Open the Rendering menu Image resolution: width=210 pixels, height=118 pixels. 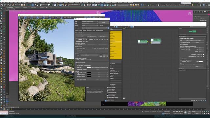pos(43,3)
